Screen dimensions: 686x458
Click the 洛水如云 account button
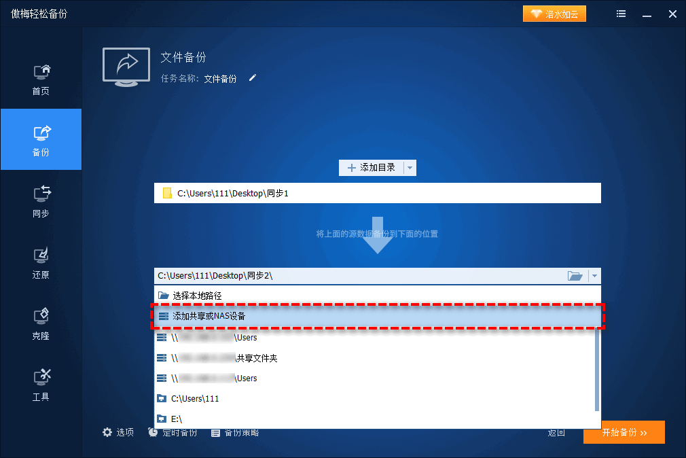pos(554,14)
